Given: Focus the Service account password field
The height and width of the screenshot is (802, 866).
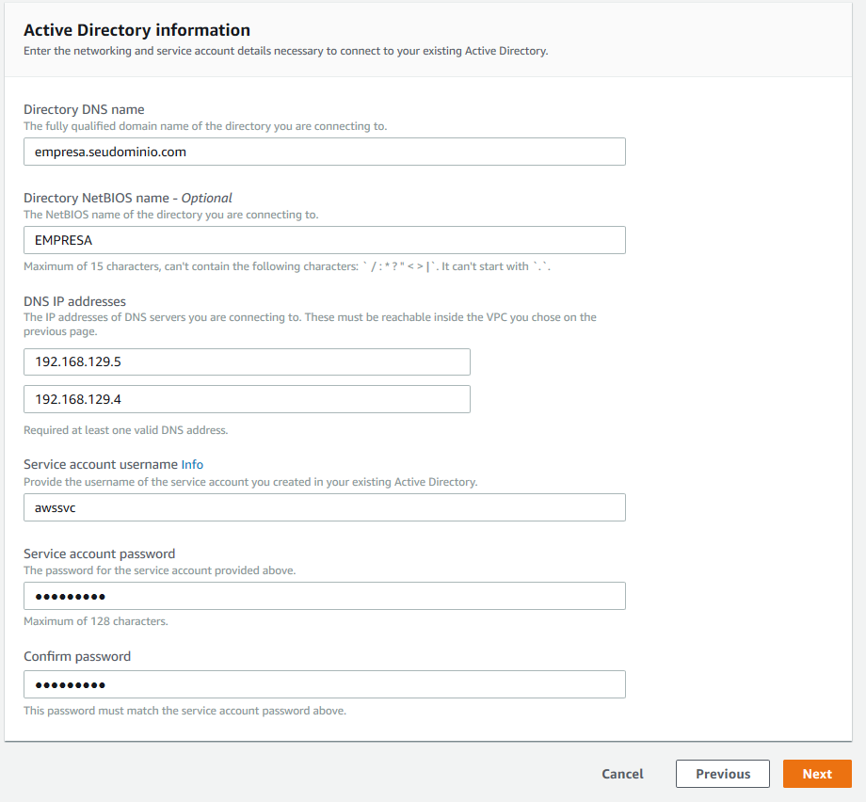Looking at the screenshot, I should click(324, 596).
